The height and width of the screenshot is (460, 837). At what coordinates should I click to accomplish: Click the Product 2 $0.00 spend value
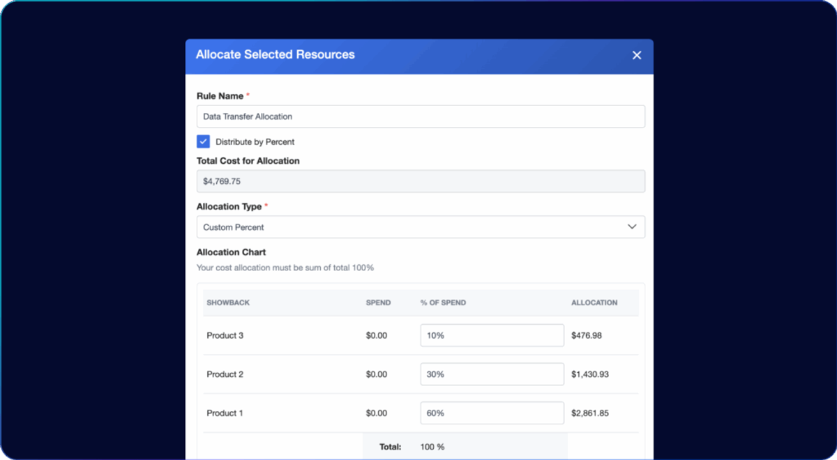[376, 374]
